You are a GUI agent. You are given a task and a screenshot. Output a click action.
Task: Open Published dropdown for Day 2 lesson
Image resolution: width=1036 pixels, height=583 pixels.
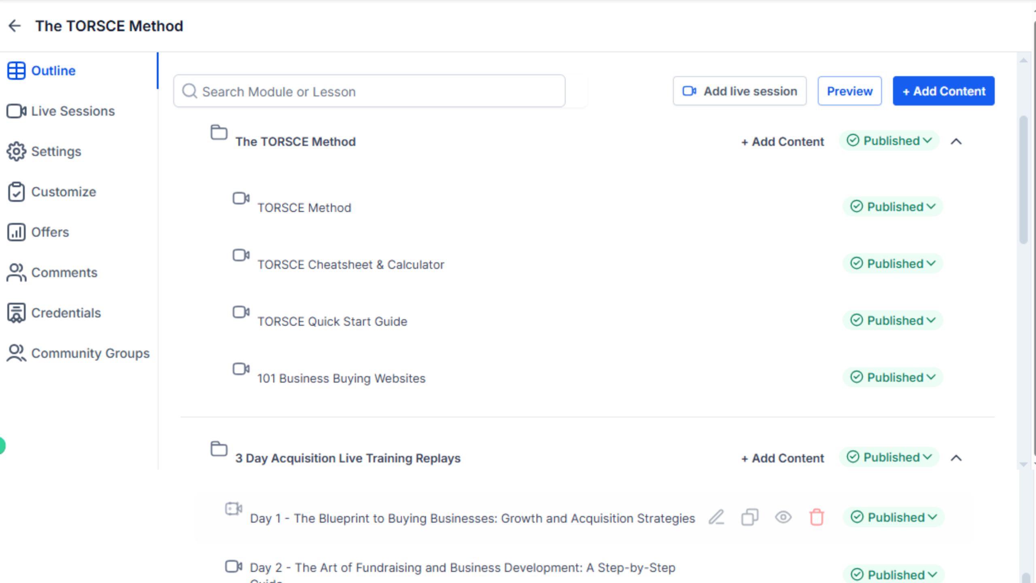click(x=894, y=574)
